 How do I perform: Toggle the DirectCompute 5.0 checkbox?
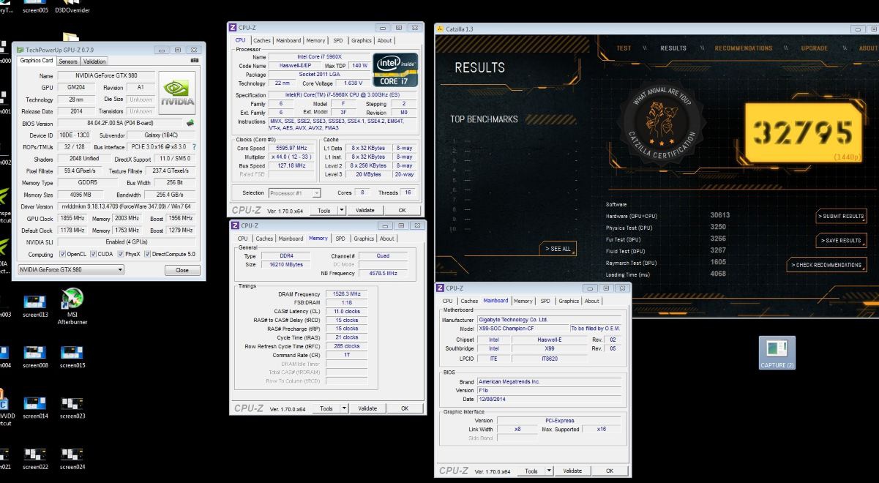point(148,254)
